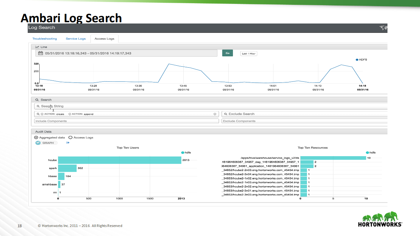The image size is (420, 236).
Task: Click the 13:45 time axis label
Action: pyautogui.click(x=183, y=86)
